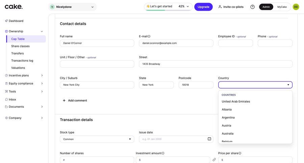This screenshot has height=163, width=304.
Task: Click the cake. logo
Action: click(14, 7)
